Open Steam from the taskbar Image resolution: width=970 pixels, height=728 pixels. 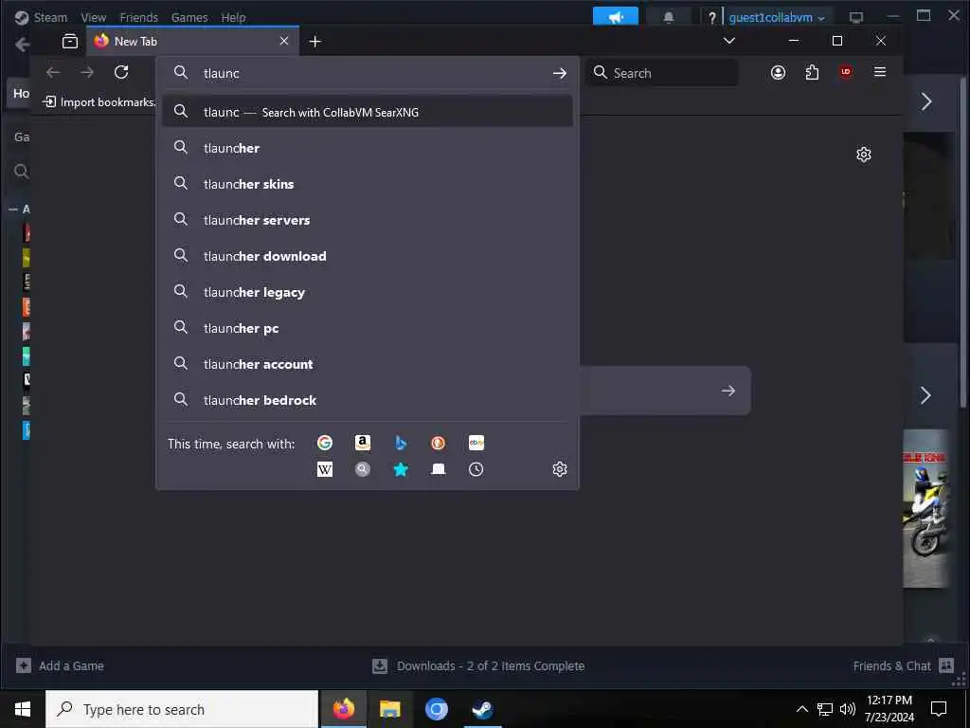tap(482, 709)
